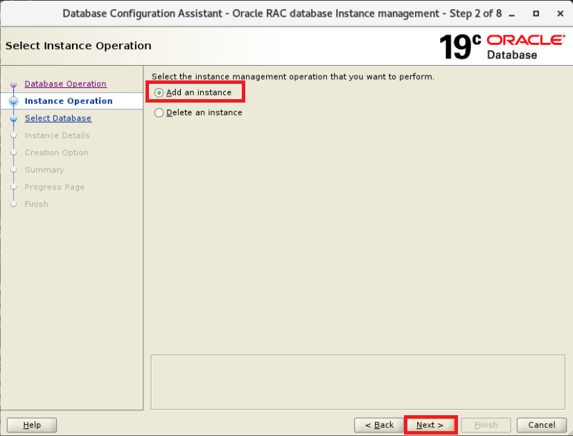Image resolution: width=573 pixels, height=436 pixels.
Task: Click the Select Instance Operation heading
Action: coord(78,46)
